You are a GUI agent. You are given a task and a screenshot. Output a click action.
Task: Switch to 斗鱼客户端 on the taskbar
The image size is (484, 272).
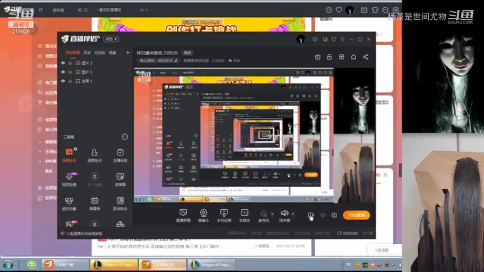65,265
